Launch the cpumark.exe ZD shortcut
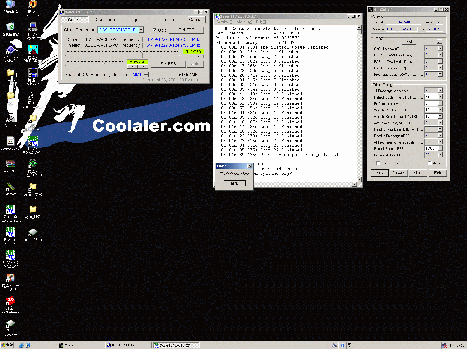 [x=11, y=304]
